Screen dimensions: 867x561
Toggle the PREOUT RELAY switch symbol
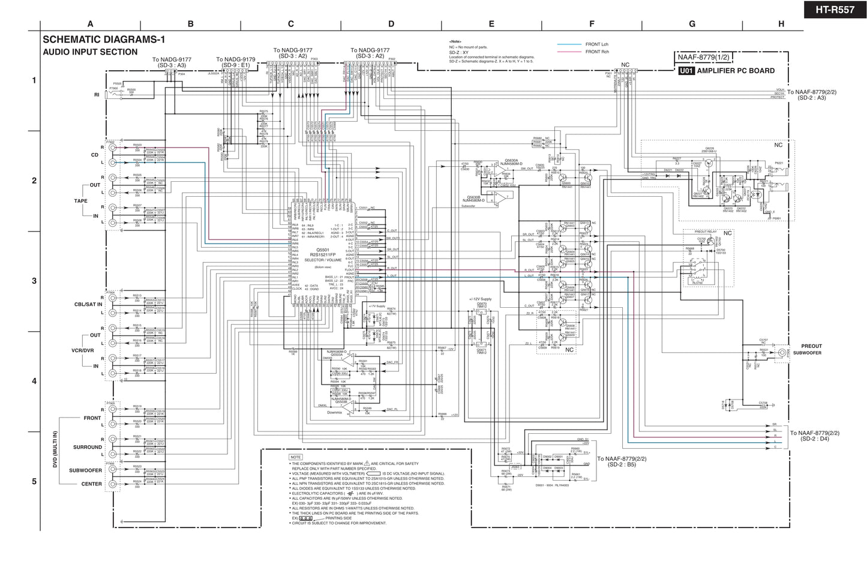click(698, 266)
